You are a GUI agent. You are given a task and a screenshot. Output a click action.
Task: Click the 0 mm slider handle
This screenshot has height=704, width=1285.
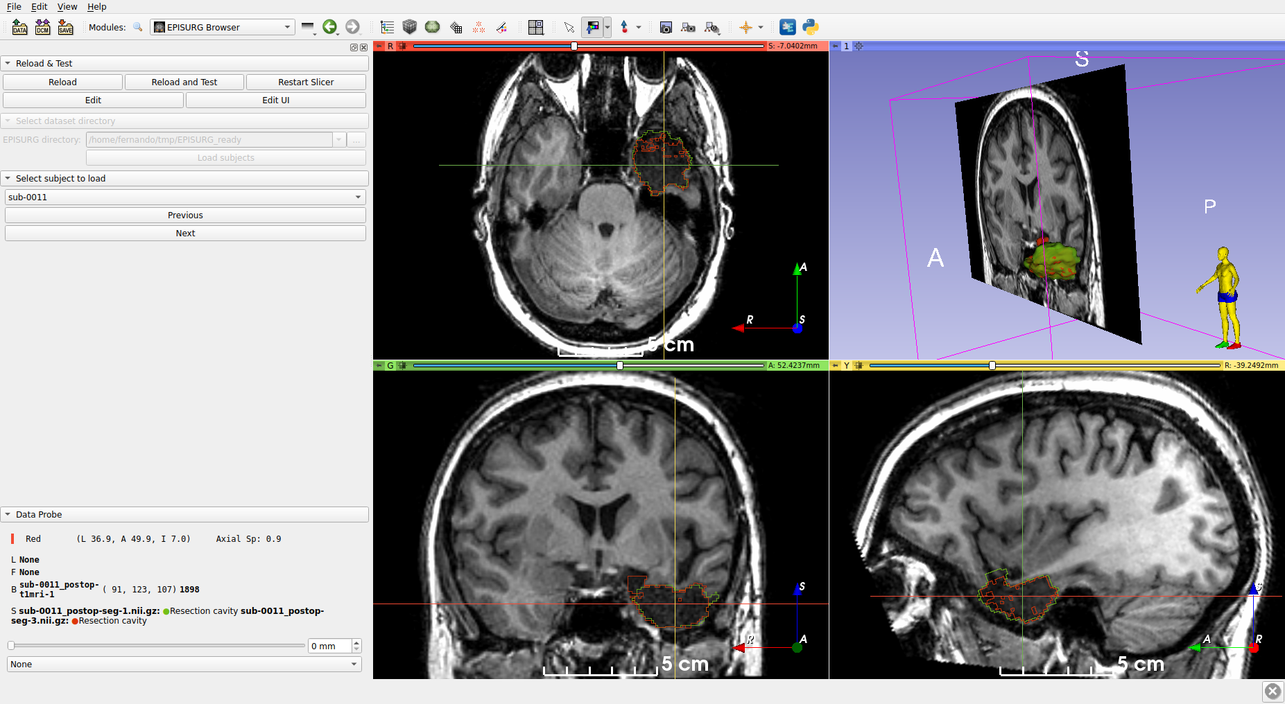11,646
